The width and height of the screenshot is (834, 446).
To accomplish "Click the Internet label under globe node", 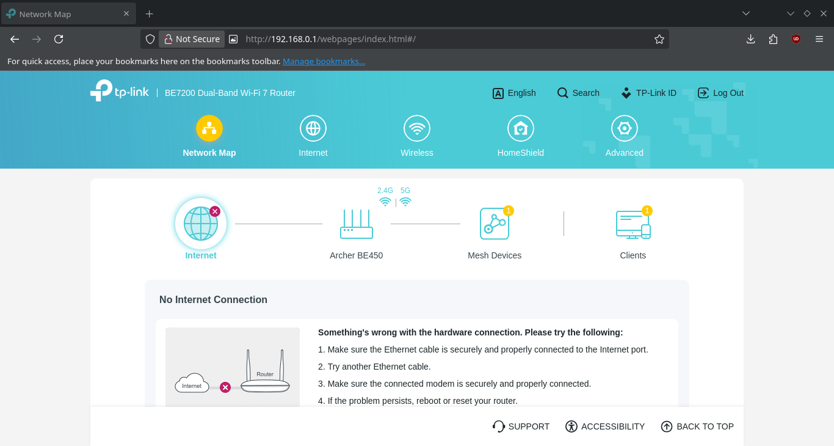I will click(x=201, y=255).
